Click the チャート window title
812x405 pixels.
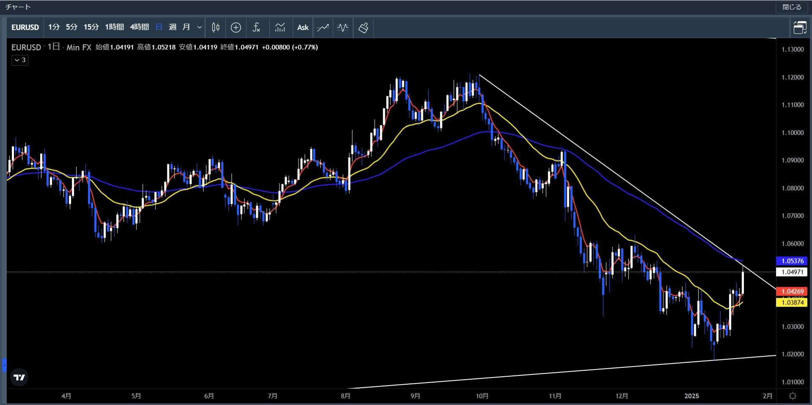[x=18, y=7]
